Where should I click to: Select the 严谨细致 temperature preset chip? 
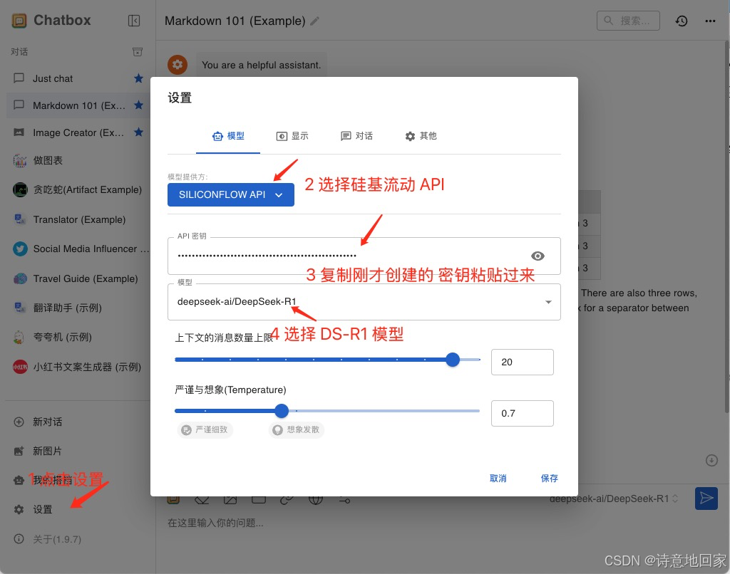point(205,429)
